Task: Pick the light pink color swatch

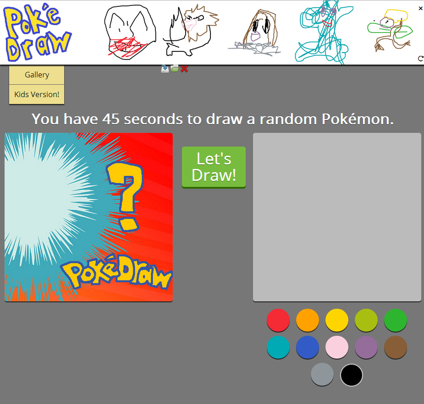Action: [337, 347]
